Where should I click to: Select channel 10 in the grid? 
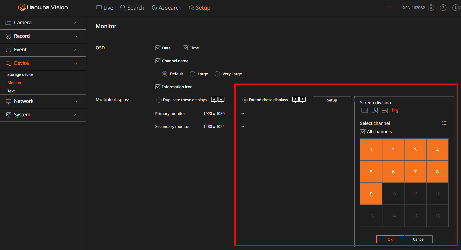coord(393,194)
